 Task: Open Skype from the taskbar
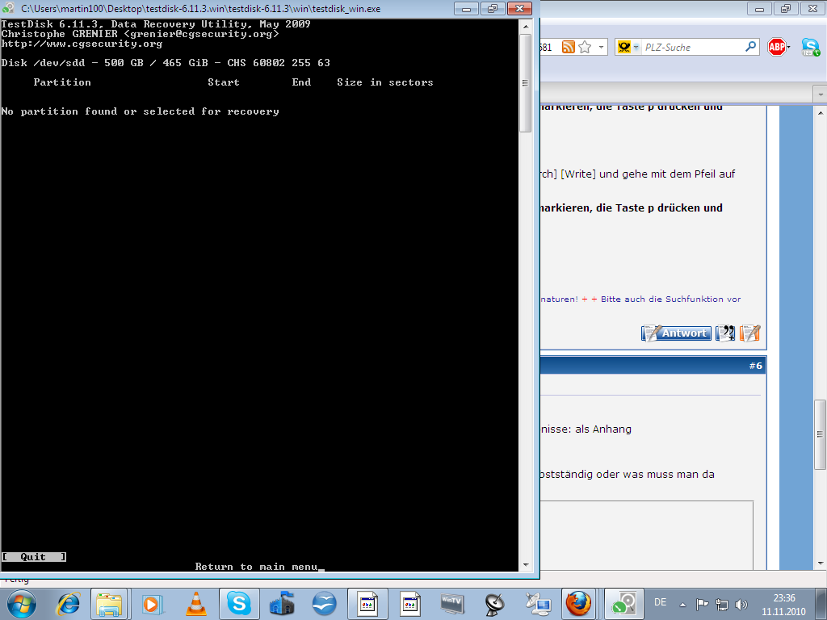point(239,604)
